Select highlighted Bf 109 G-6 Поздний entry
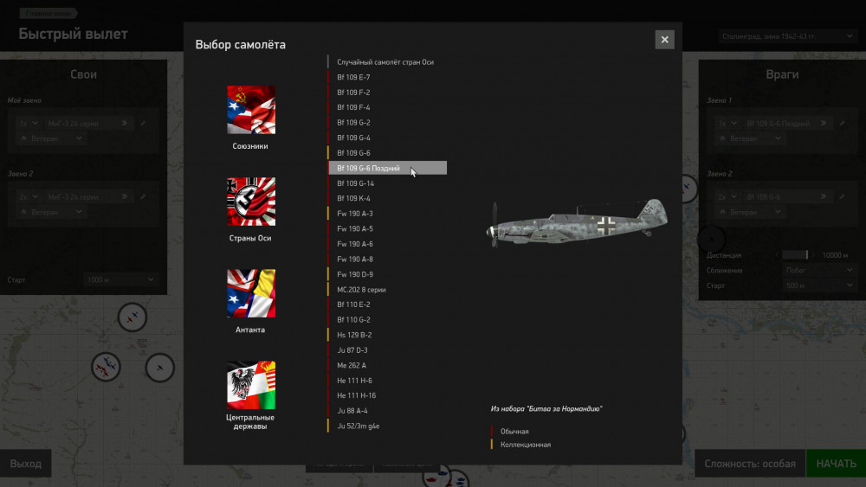 coord(387,168)
